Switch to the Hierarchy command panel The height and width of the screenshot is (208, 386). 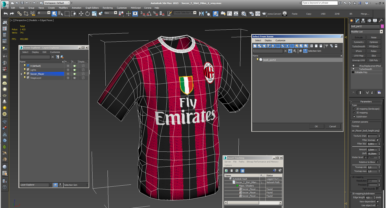pyautogui.click(x=363, y=21)
